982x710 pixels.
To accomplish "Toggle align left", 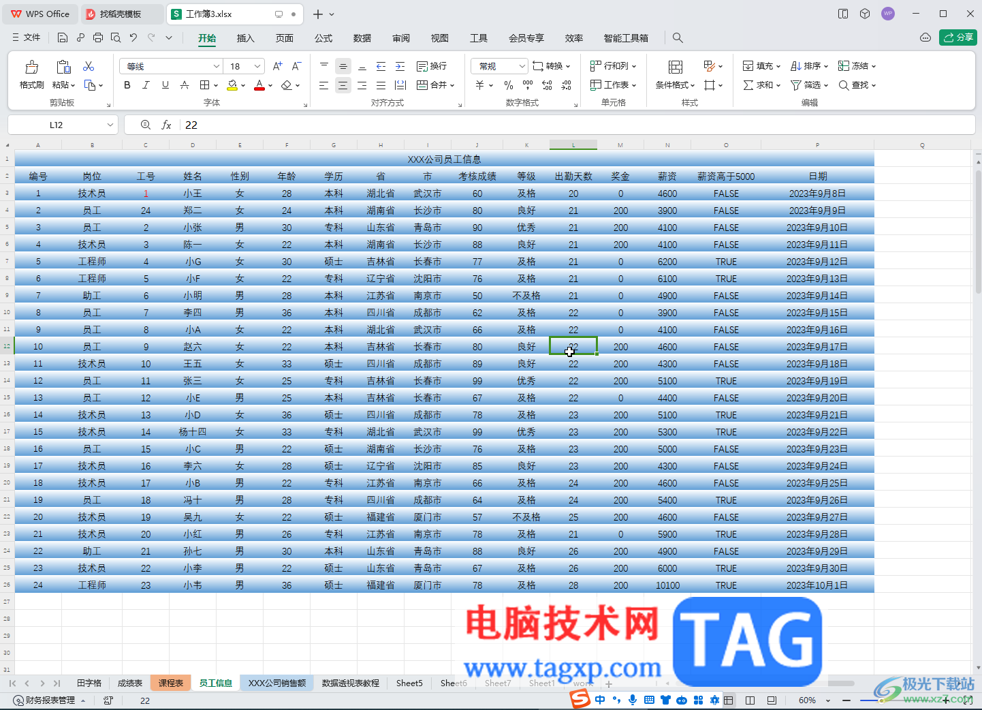I will [324, 85].
